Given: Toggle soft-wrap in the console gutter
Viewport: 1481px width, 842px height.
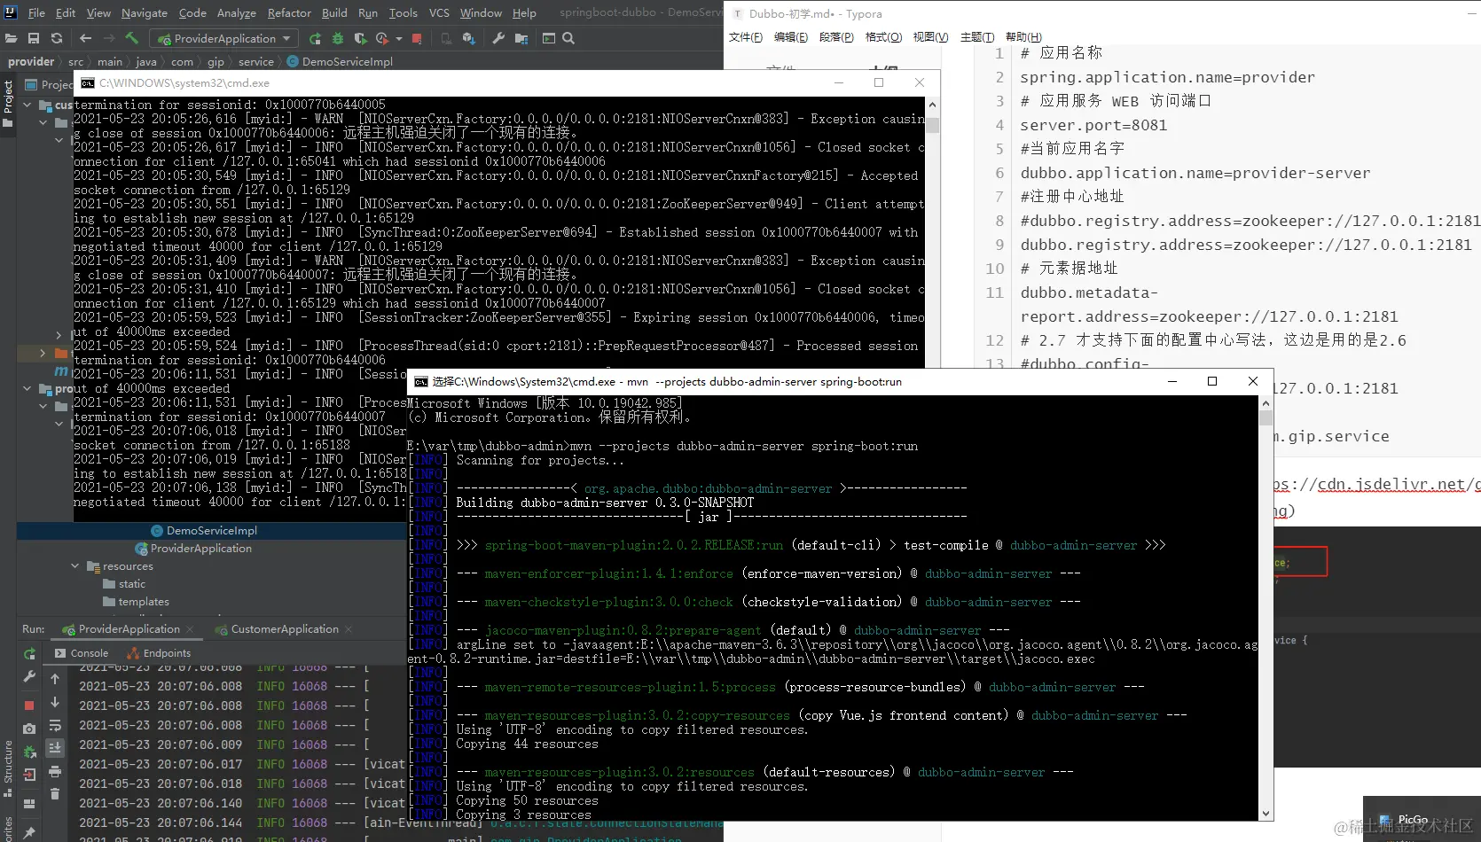Looking at the screenshot, I should tap(55, 725).
